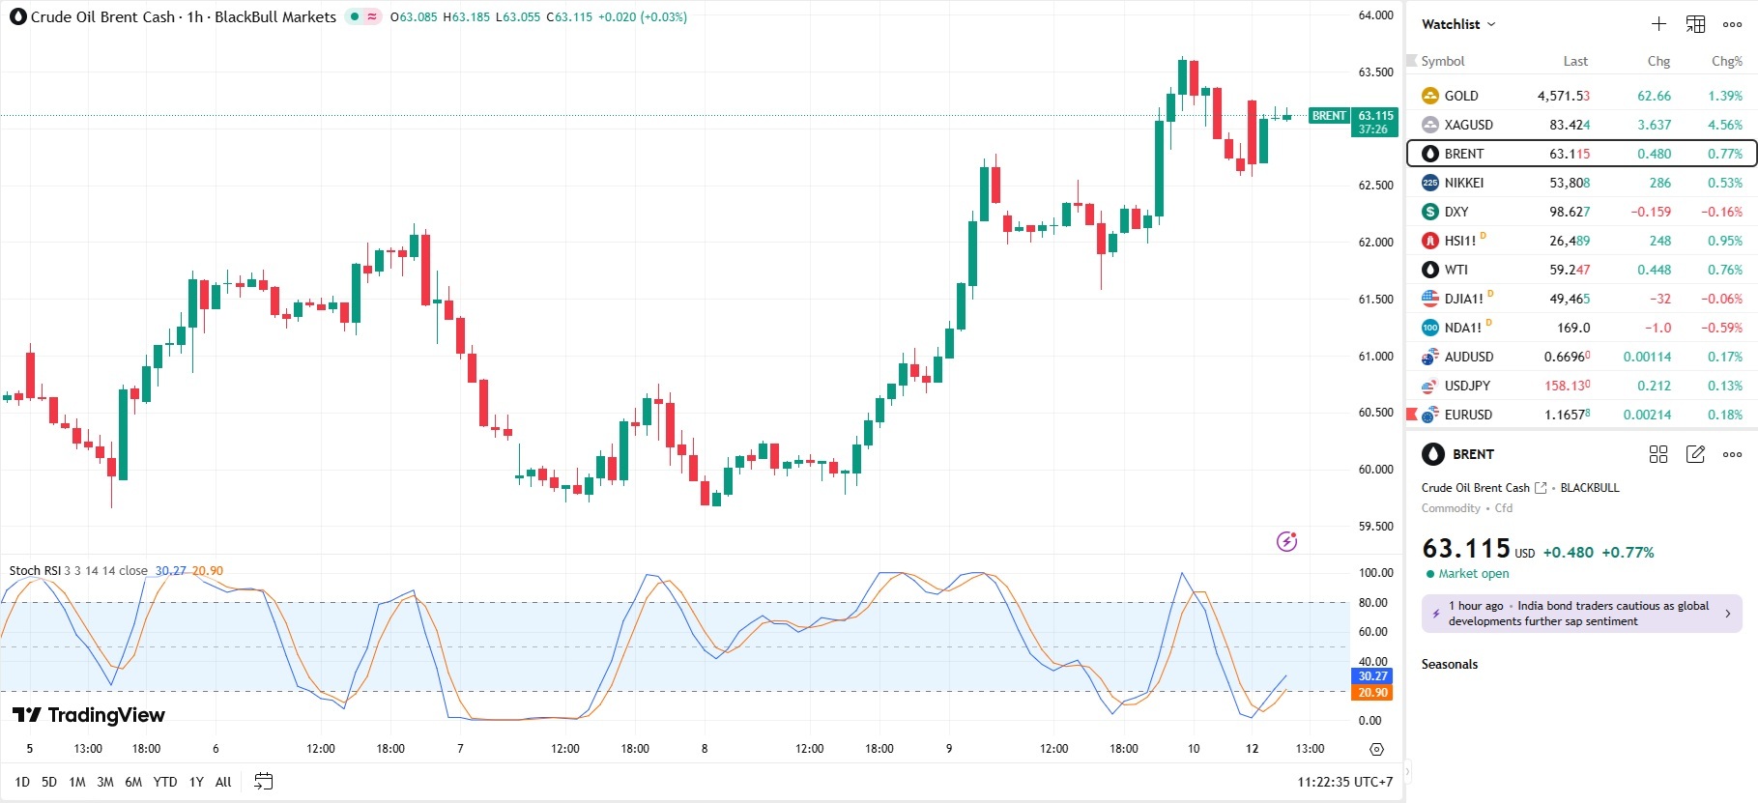
Task: Open the watchlist advanced view table icon
Action: 1695,24
